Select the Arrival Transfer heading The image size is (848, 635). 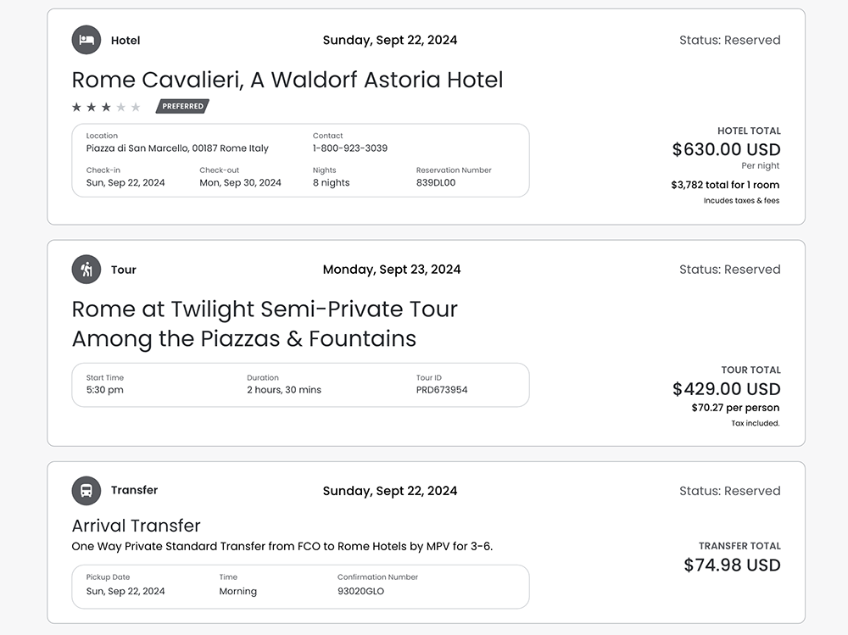[x=136, y=526]
